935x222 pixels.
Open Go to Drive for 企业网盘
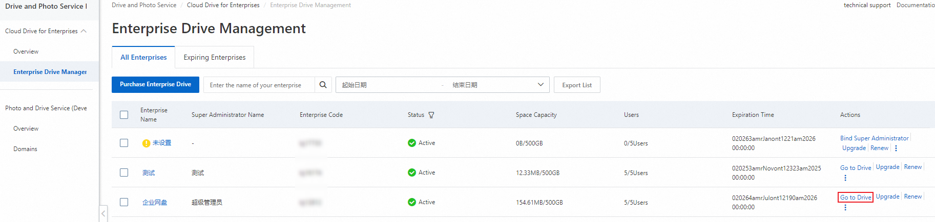[855, 198]
